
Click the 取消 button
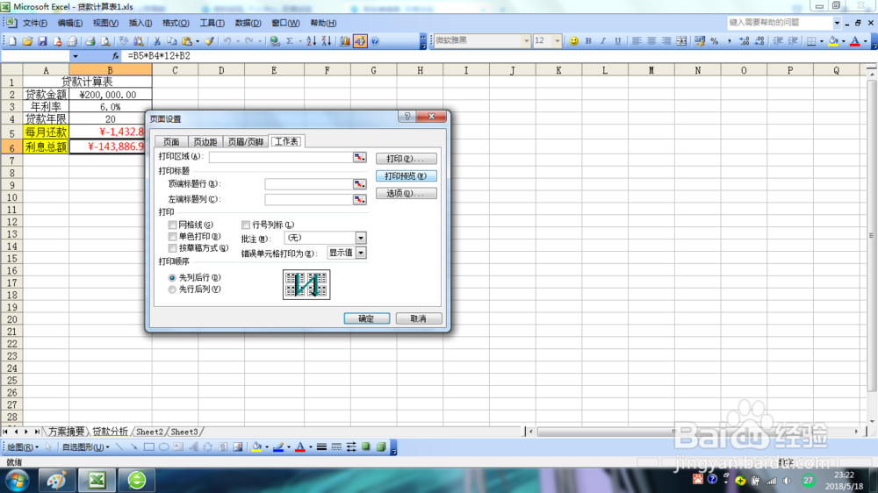(418, 318)
